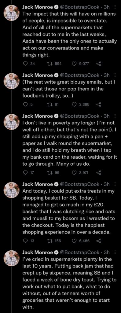Open more options on the £20 basket tweet

(114, 184)
